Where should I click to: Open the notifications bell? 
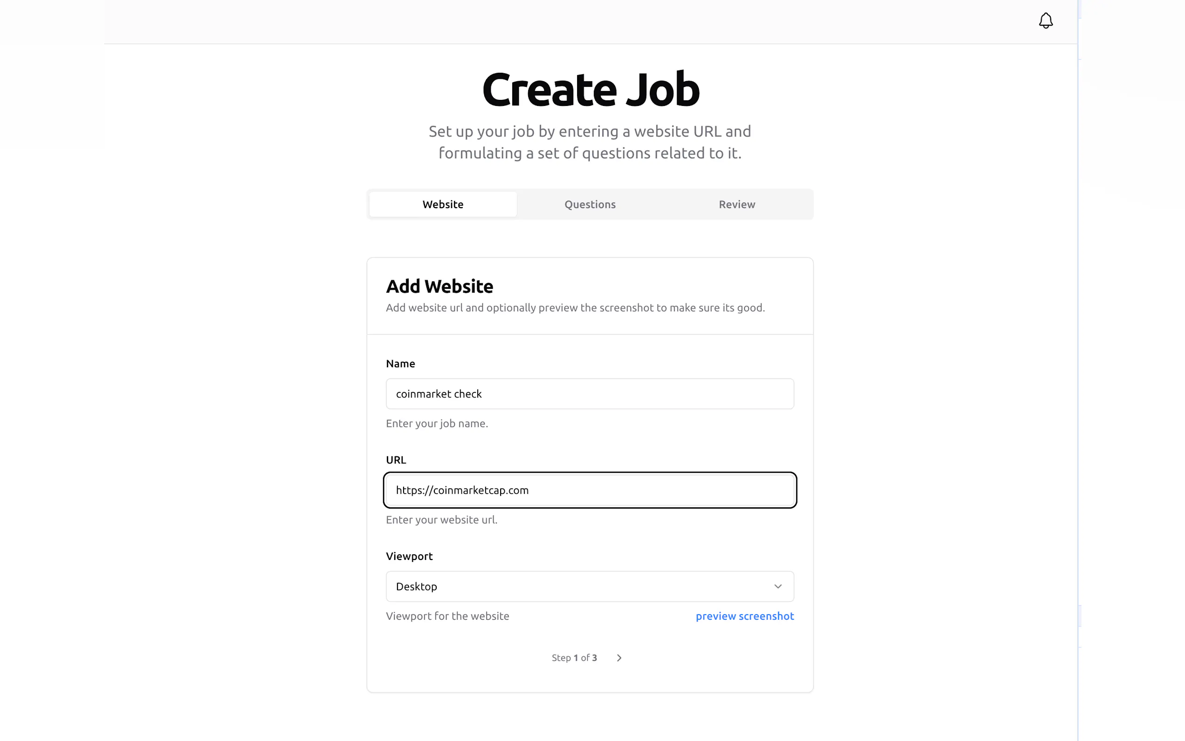point(1046,21)
